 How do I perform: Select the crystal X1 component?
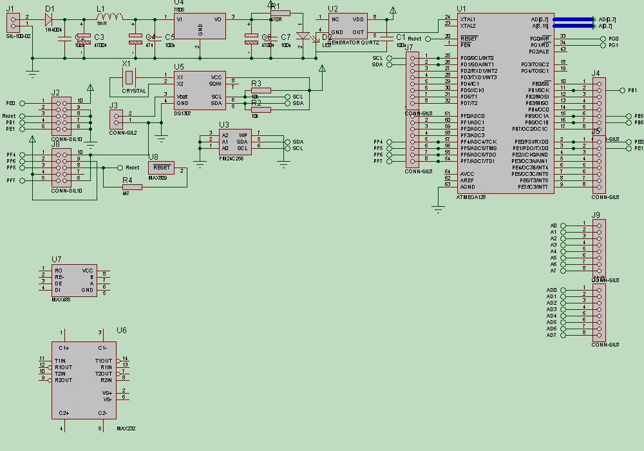click(x=129, y=78)
